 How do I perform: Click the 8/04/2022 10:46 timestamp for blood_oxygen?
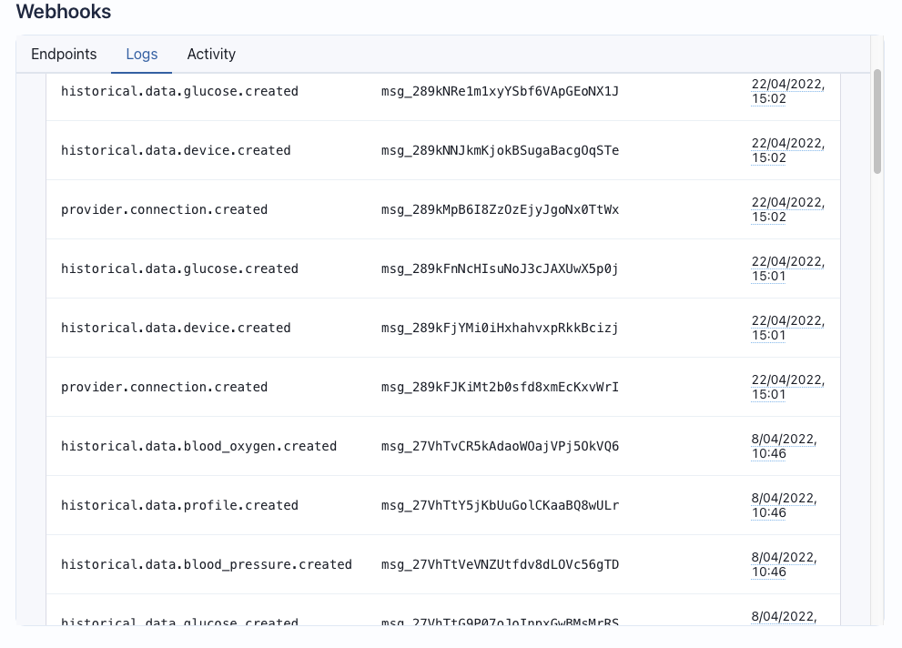pyautogui.click(x=784, y=447)
